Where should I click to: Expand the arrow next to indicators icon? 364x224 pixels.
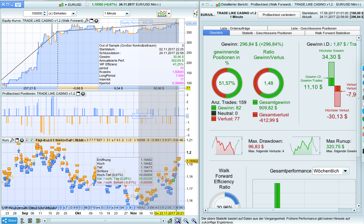click(x=169, y=13)
